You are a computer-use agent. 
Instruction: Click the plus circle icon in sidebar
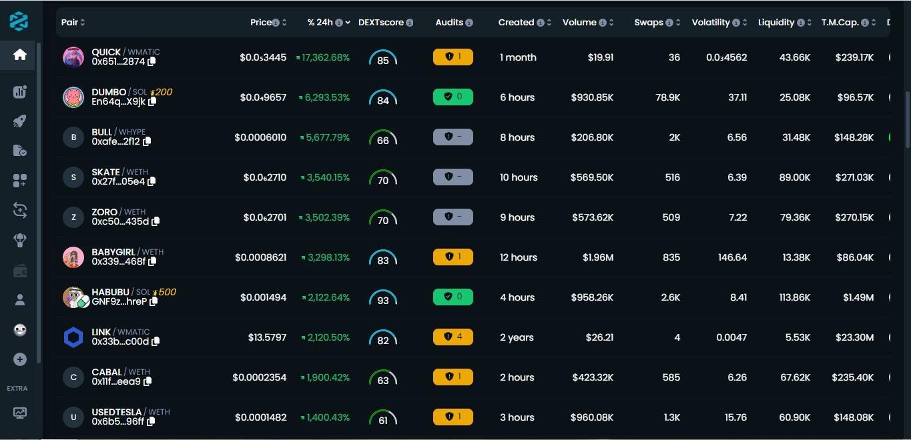(x=19, y=359)
